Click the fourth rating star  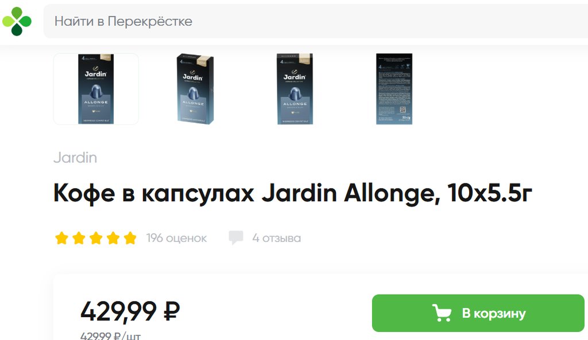pos(113,238)
